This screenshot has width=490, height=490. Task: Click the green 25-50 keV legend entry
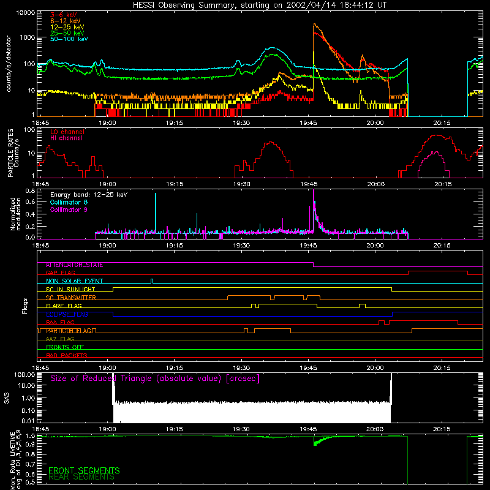click(67, 33)
